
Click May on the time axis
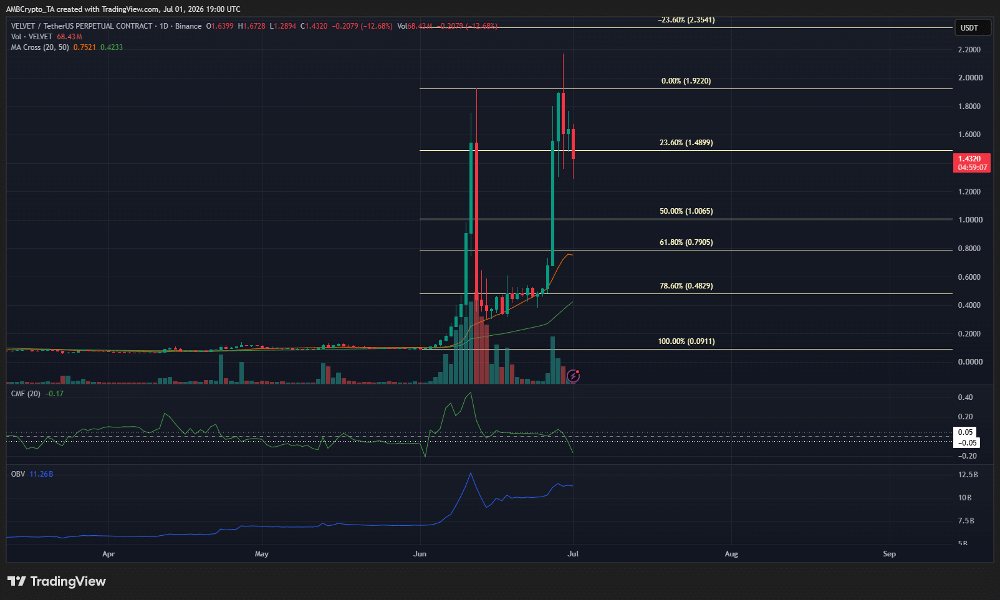pos(262,554)
